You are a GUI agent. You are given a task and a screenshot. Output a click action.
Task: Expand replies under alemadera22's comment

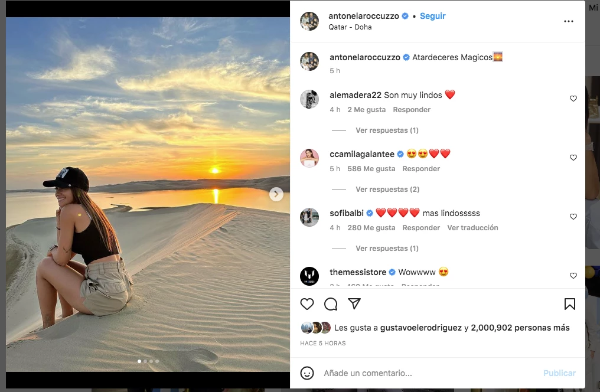tap(387, 130)
